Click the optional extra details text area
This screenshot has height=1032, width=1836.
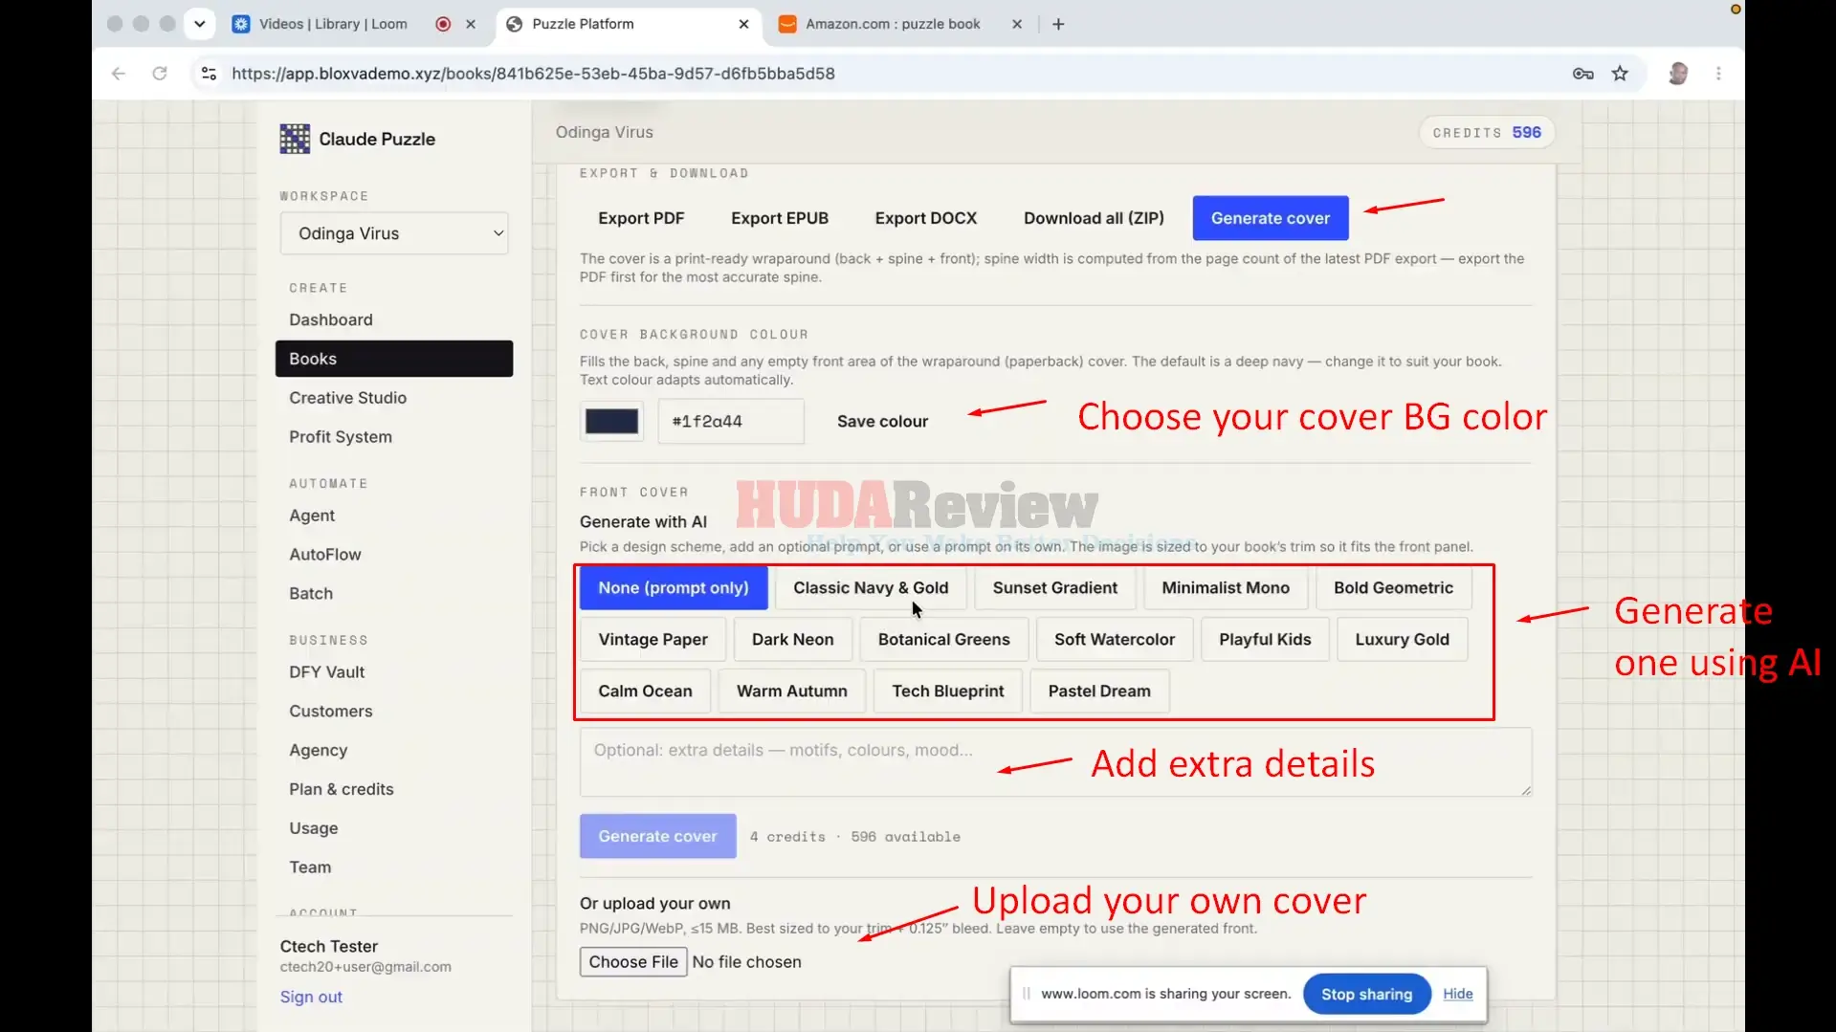click(1055, 762)
